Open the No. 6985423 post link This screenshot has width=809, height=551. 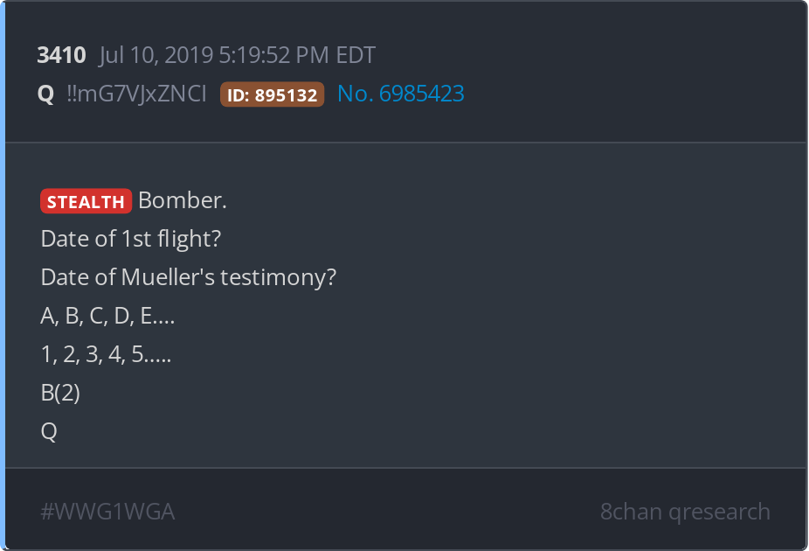pyautogui.click(x=400, y=94)
